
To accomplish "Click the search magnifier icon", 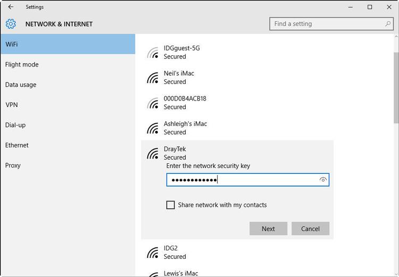I will (388, 24).
